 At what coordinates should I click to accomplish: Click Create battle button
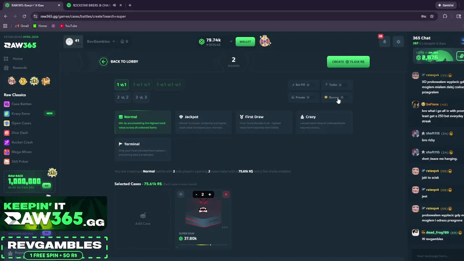[348, 62]
